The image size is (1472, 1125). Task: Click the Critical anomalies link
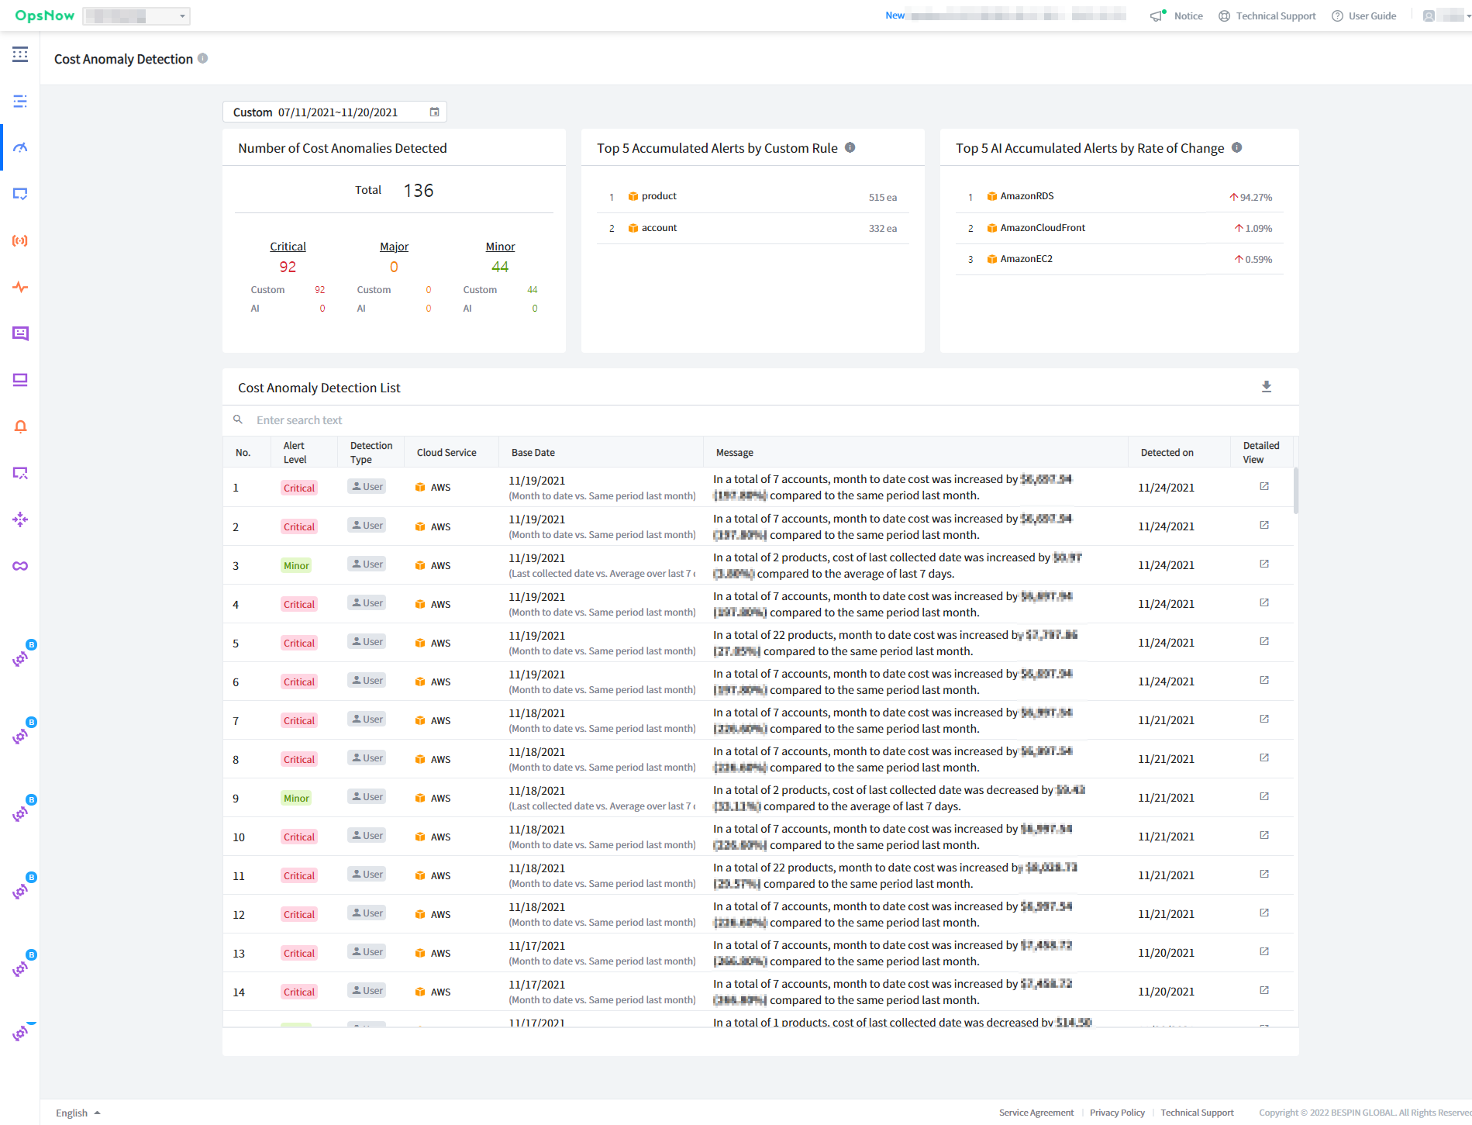point(288,247)
